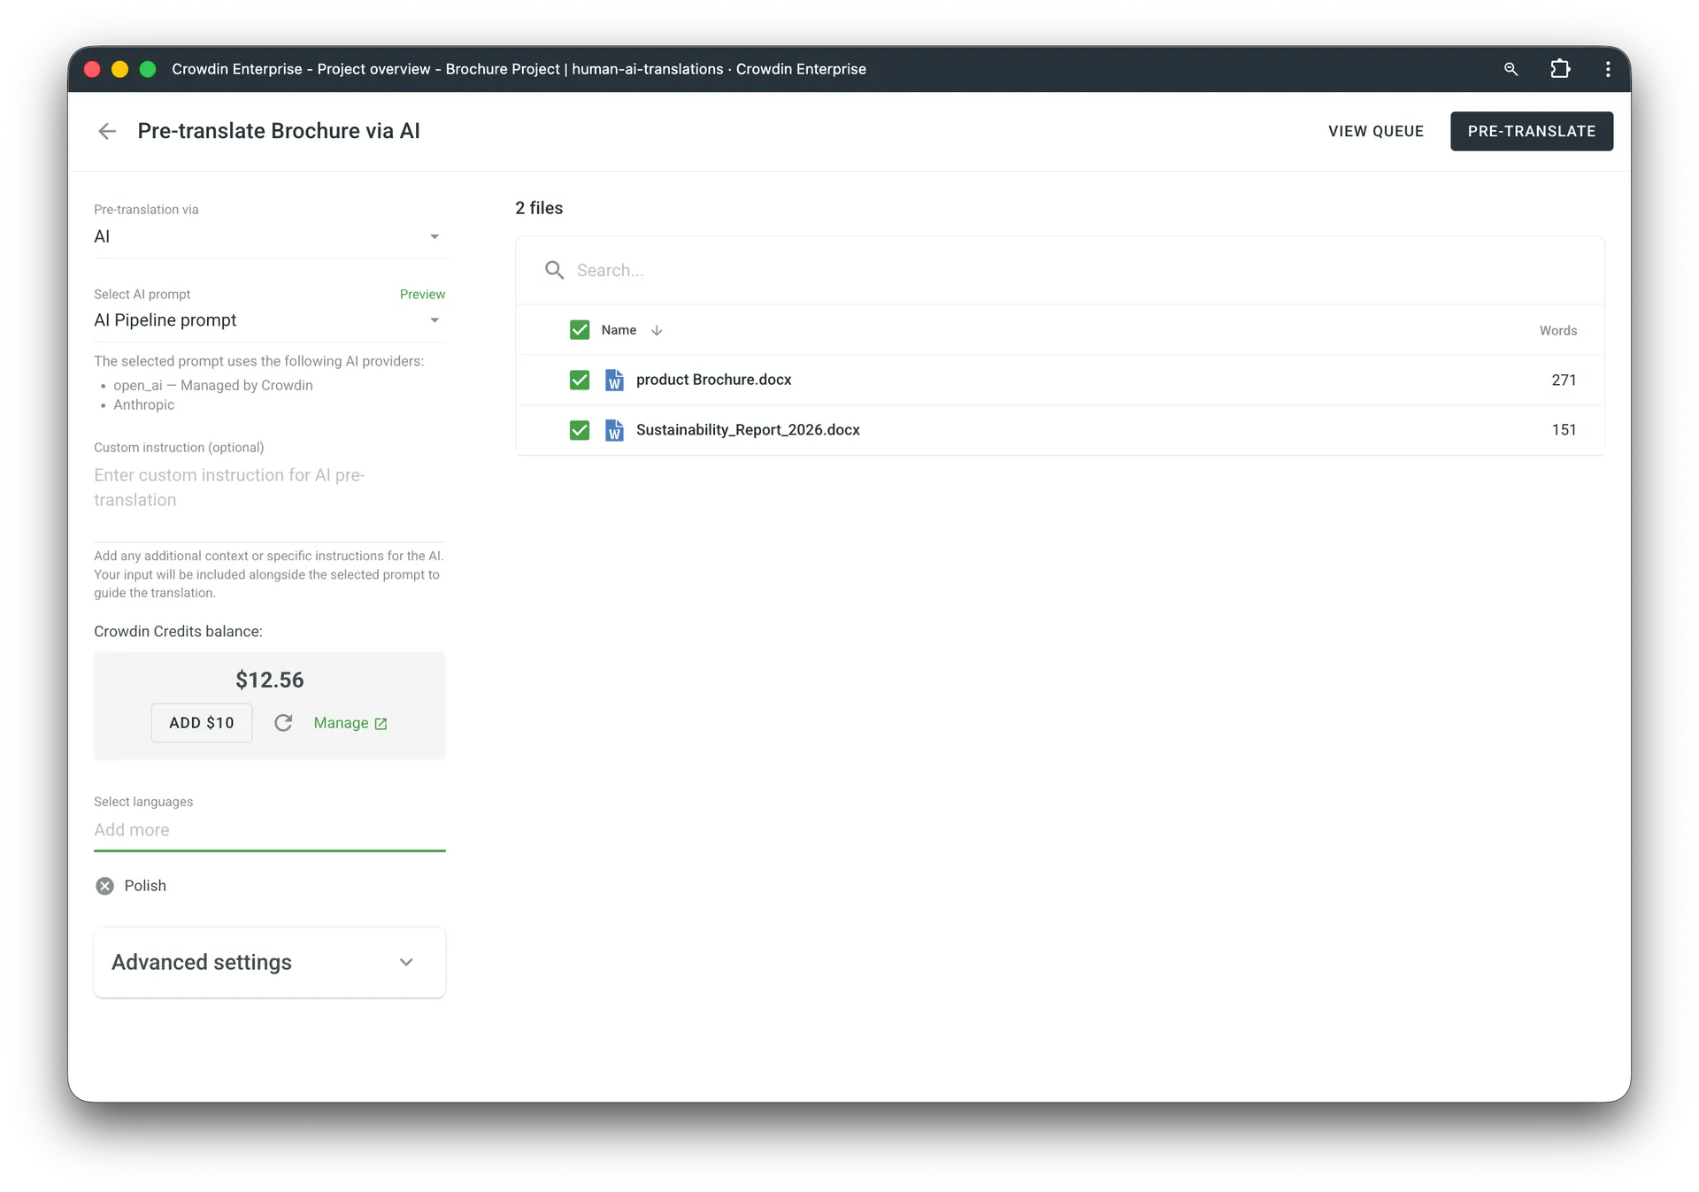Uncheck product Brochure.docx checkbox
1699x1192 pixels.
pos(580,380)
